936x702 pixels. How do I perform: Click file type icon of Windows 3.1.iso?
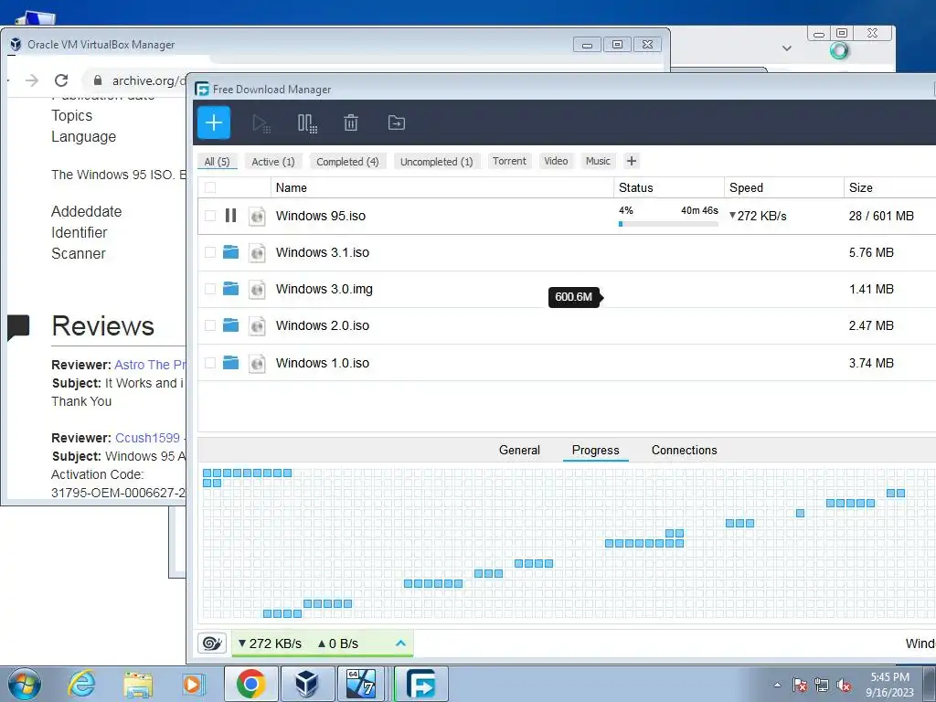257,252
